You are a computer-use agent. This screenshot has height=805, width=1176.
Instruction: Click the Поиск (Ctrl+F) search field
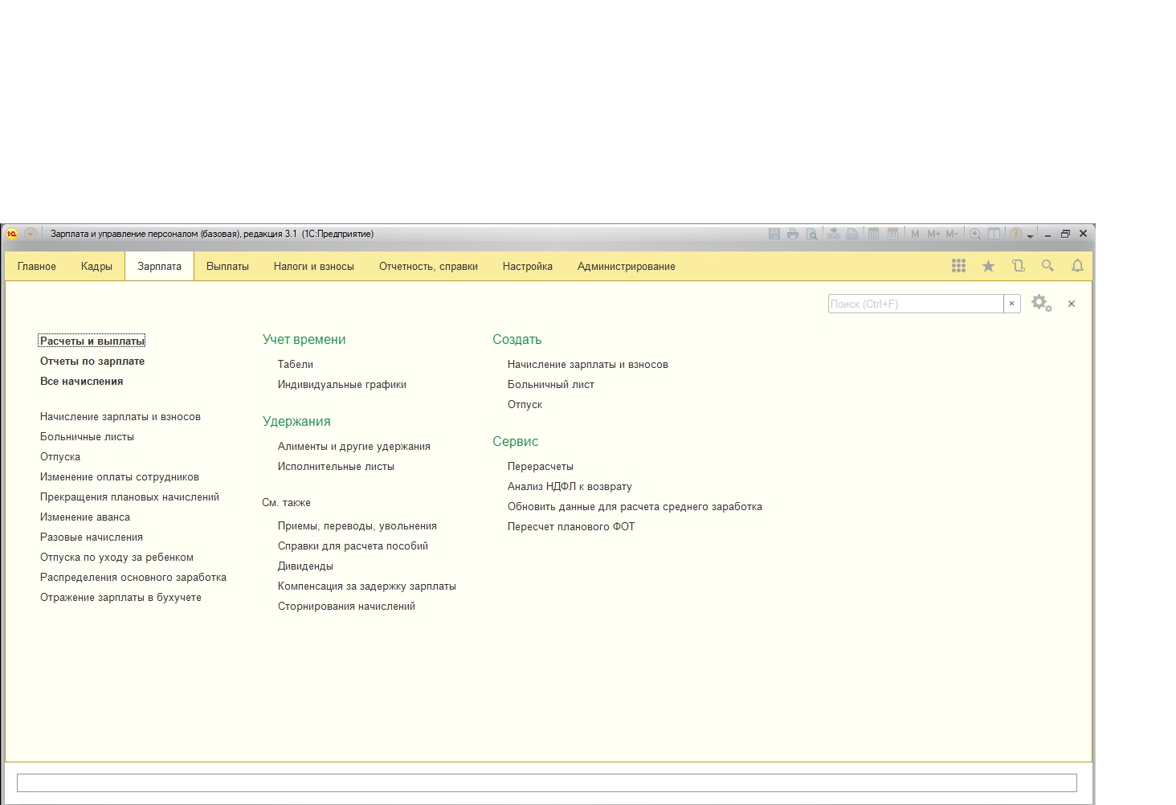pos(916,304)
